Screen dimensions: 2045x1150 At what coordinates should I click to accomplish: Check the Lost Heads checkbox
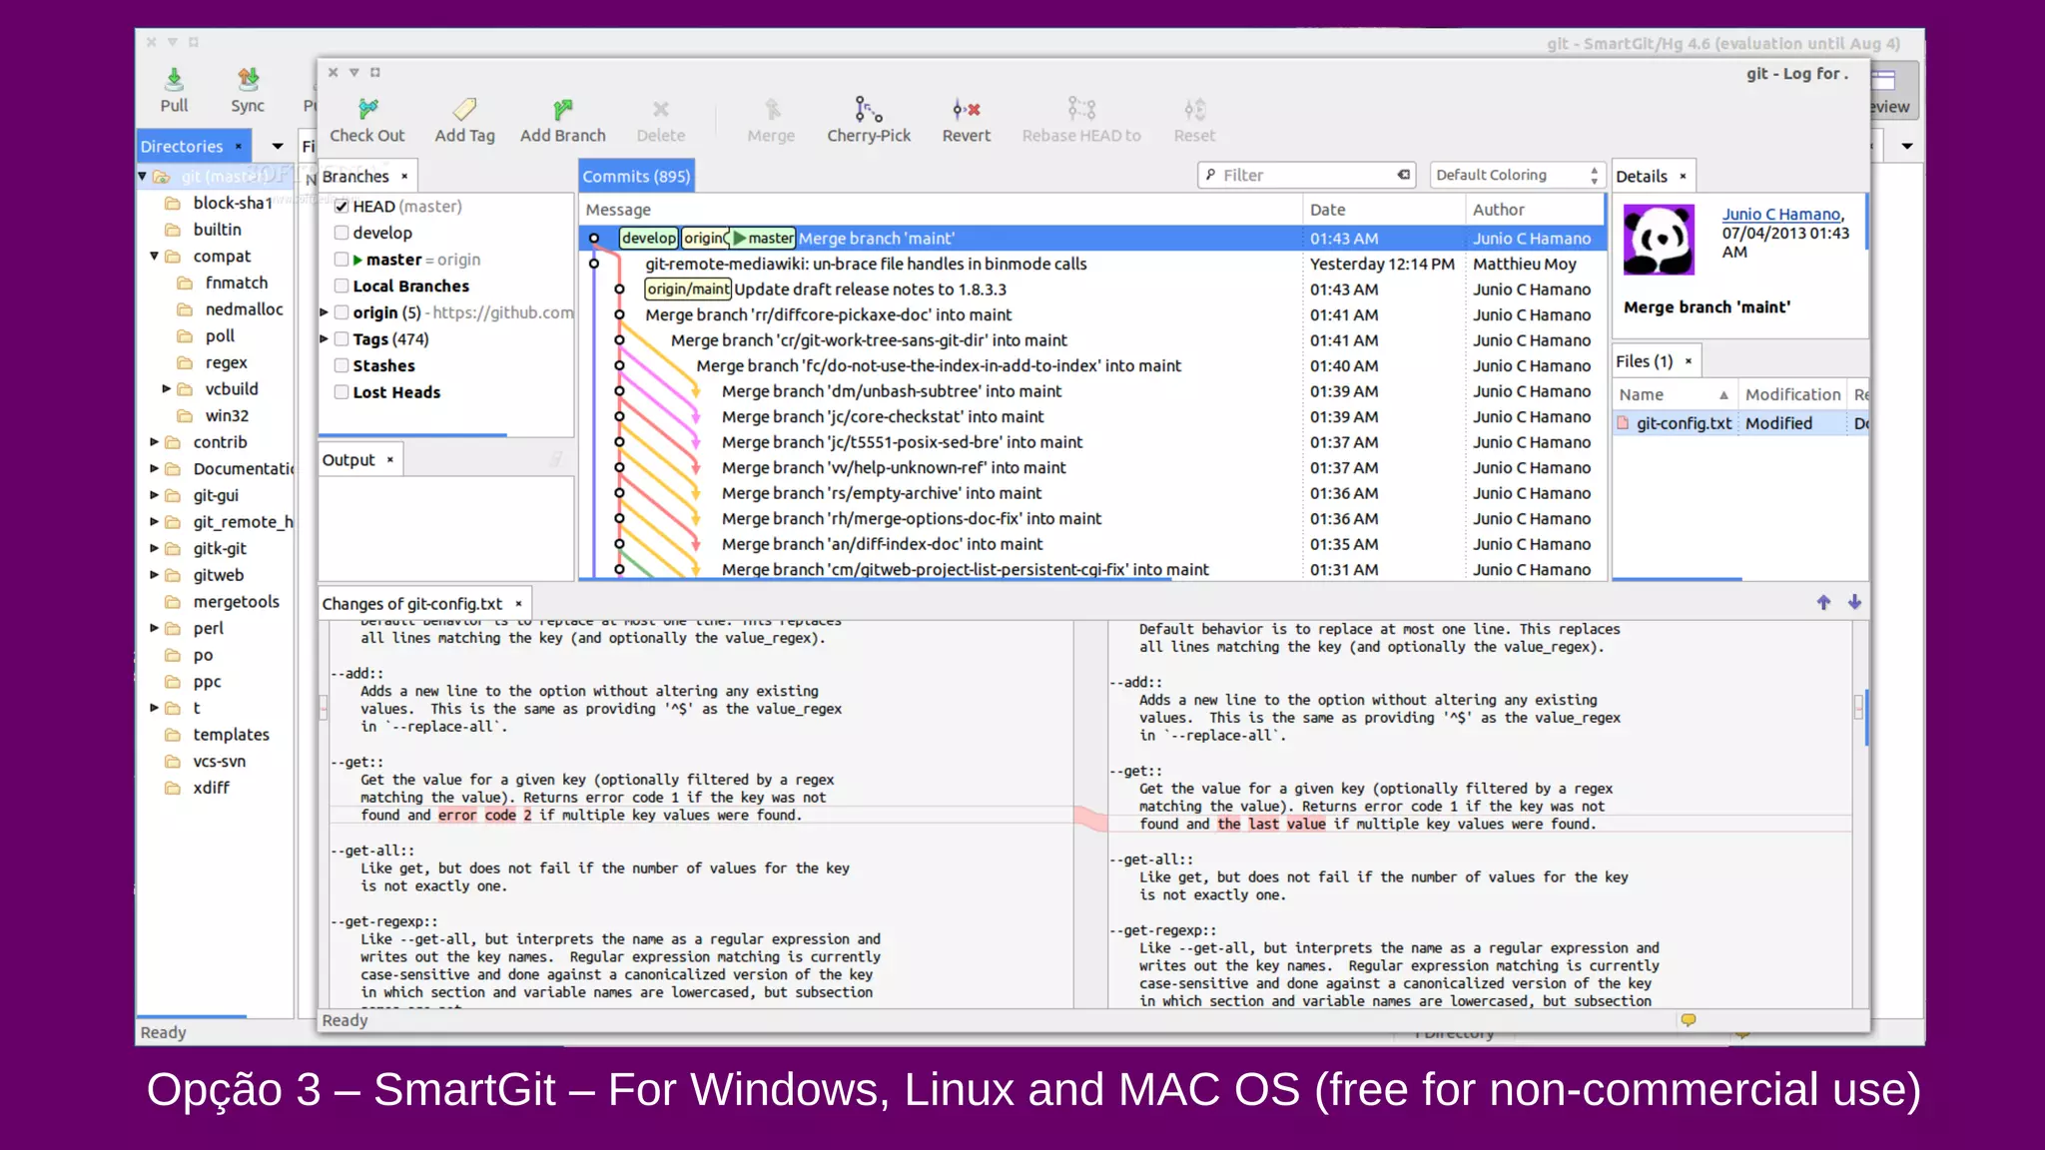tap(341, 392)
